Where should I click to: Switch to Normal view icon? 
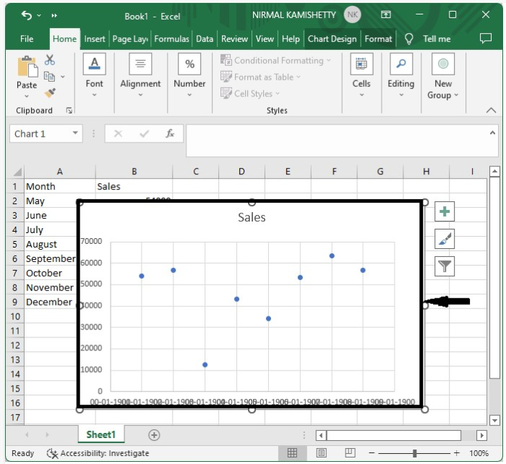click(x=292, y=453)
